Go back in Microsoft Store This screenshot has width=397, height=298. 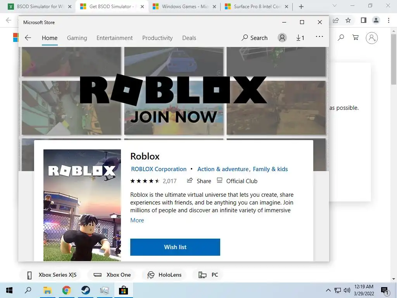28,38
